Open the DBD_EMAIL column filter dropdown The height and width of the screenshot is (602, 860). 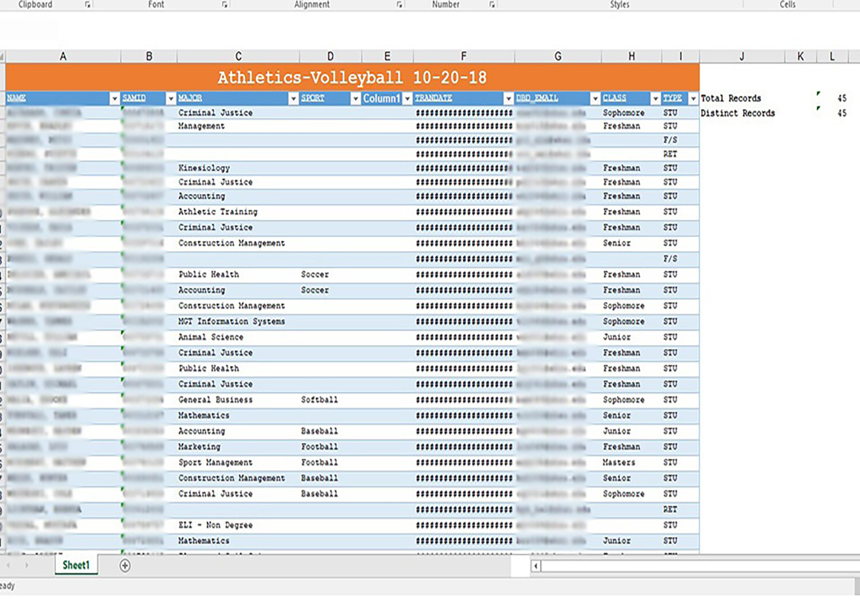click(595, 99)
